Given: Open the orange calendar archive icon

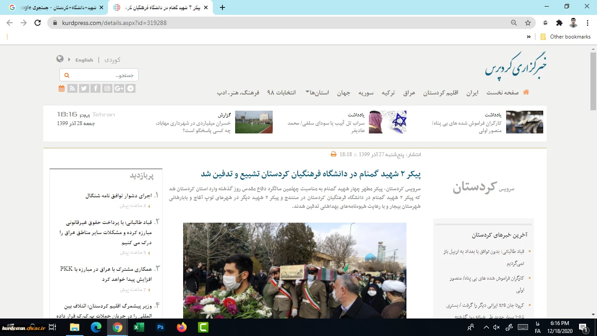Looking at the screenshot, I should [62, 88].
